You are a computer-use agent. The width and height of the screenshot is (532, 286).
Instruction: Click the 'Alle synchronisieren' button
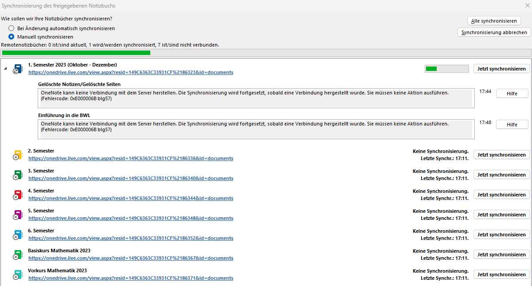pyautogui.click(x=494, y=21)
